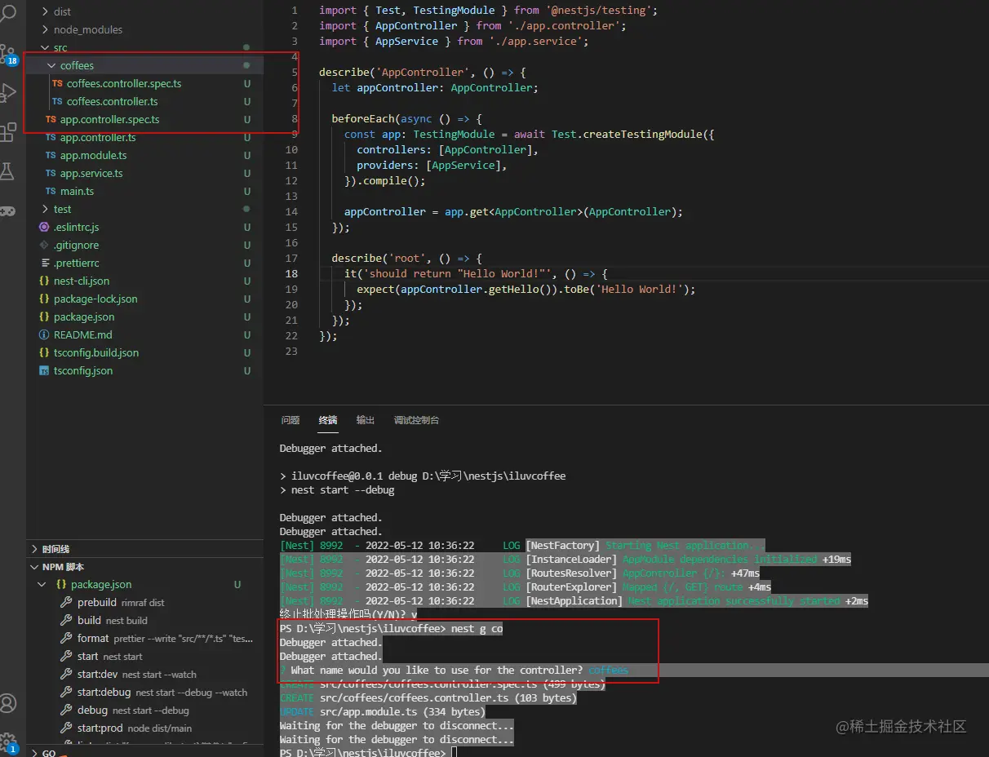Open coffees.controller.spec.ts file
The height and width of the screenshot is (757, 989).
coord(124,83)
